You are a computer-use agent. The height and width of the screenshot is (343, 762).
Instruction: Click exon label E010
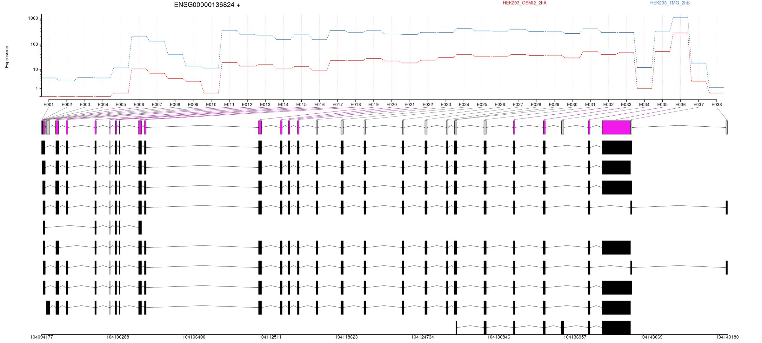[211, 104]
